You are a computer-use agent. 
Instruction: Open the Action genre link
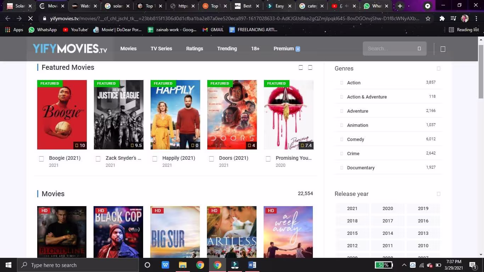[x=354, y=83]
